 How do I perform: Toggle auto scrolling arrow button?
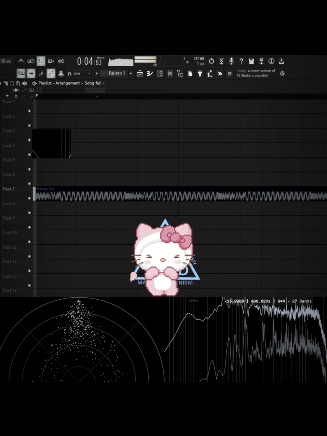(31, 74)
